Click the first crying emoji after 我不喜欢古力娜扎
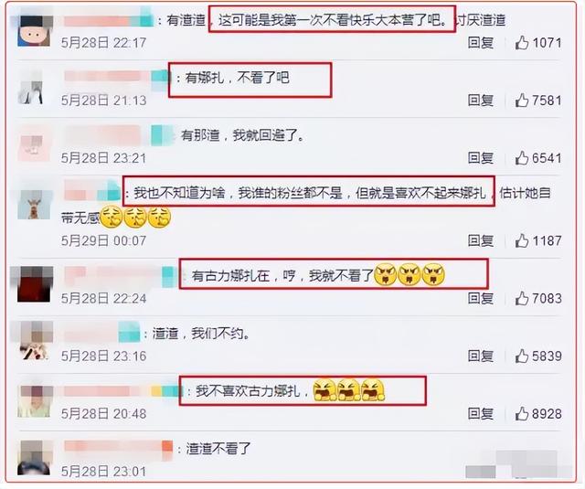Screen dimensions: 585x489 tap(324, 390)
